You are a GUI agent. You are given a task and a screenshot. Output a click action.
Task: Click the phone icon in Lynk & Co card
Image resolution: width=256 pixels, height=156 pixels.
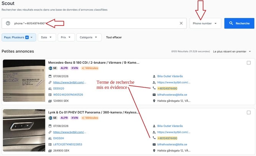pos(154,138)
